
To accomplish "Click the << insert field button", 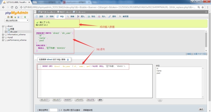I will point(160,100).
